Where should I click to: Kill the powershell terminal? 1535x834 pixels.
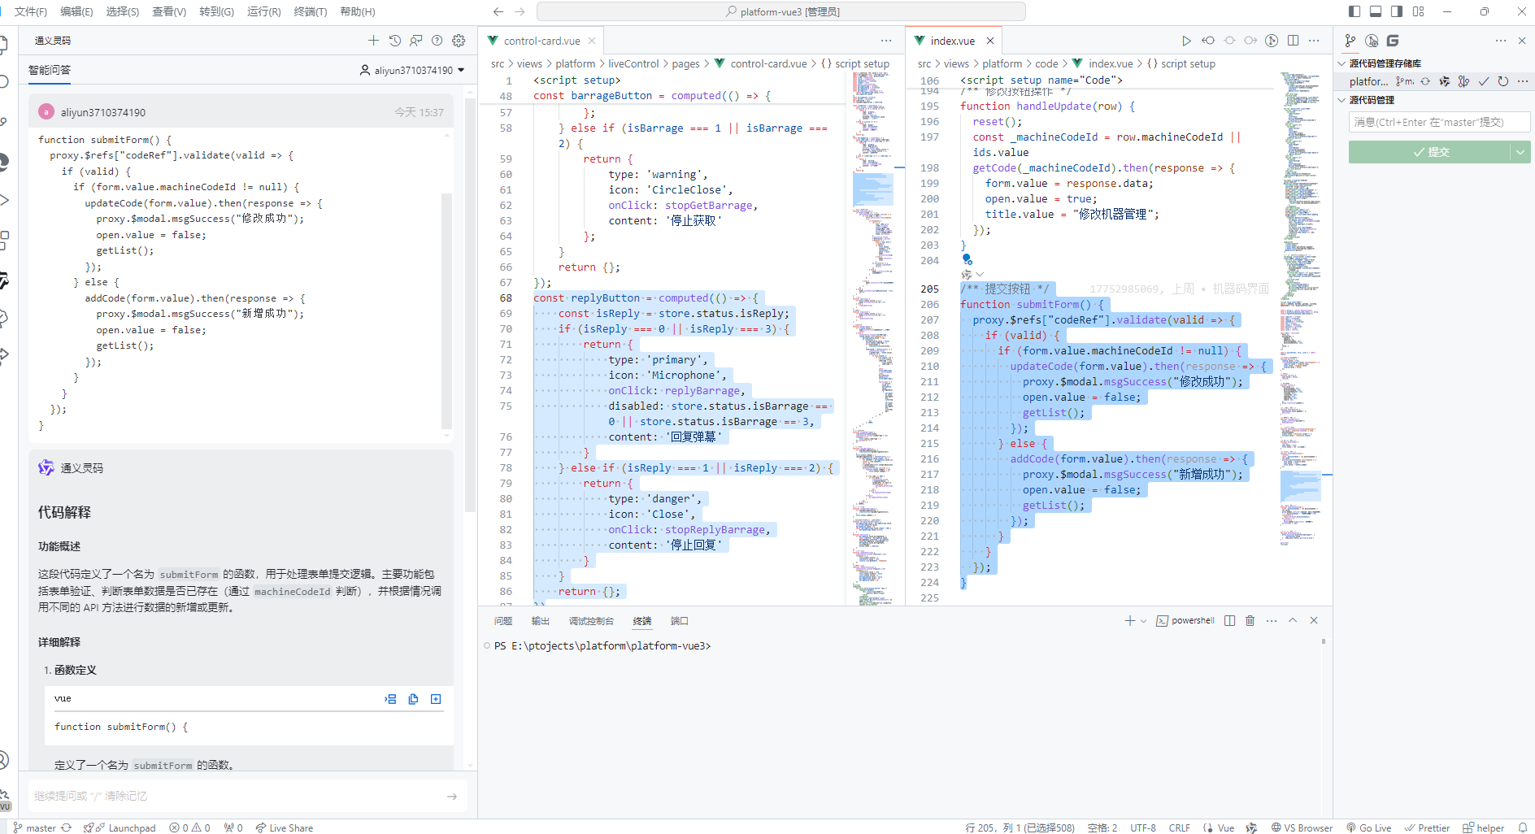tap(1250, 621)
